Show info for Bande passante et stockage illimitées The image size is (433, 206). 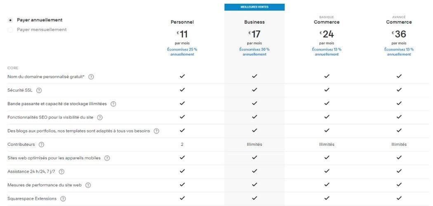point(113,104)
